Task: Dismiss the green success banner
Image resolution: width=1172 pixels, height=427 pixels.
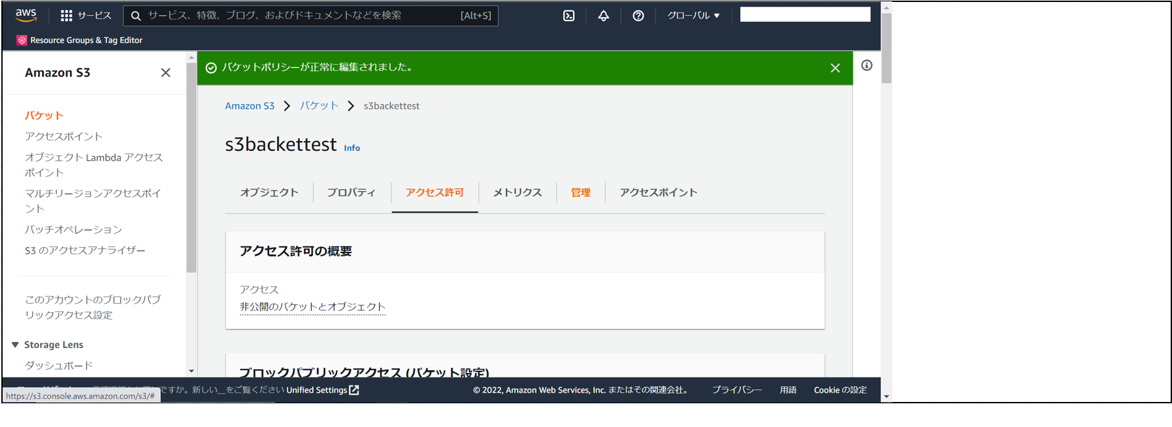Action: [835, 68]
